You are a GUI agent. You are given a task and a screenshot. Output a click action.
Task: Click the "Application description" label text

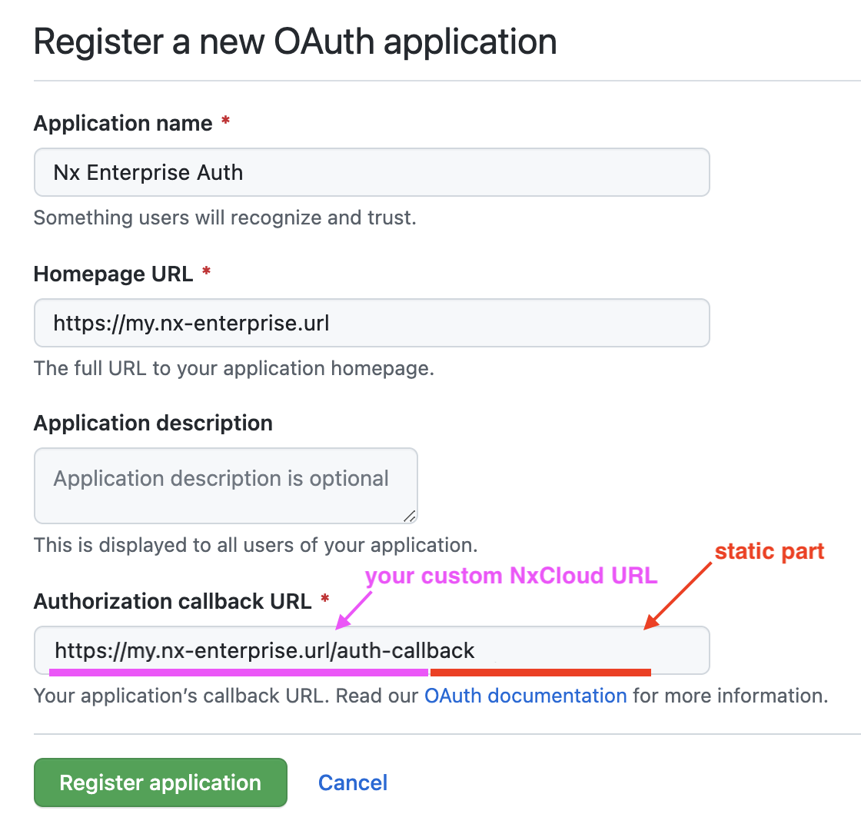tap(153, 424)
